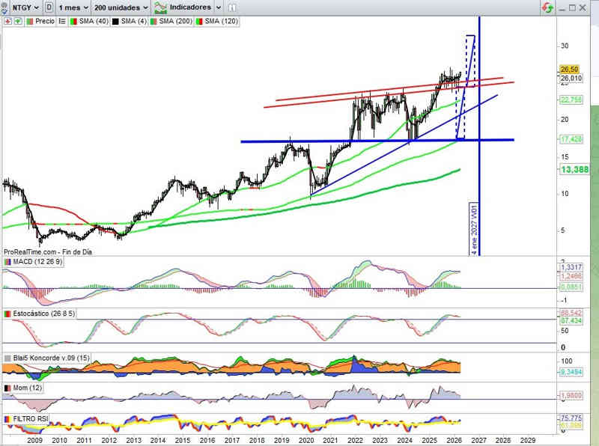Click the green plus icon in legend bar

pyautogui.click(x=16, y=22)
